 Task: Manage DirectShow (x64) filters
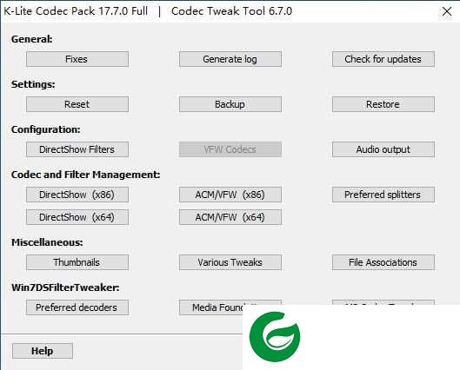[77, 217]
